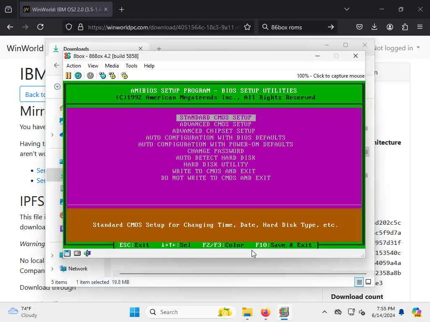This screenshot has width=430, height=322.
Task: Open Firefox extensions puzzle icon
Action: tap(405, 27)
